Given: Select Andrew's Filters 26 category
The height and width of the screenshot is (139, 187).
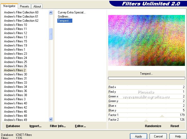Looking at the screenshot, I should 15,66.
